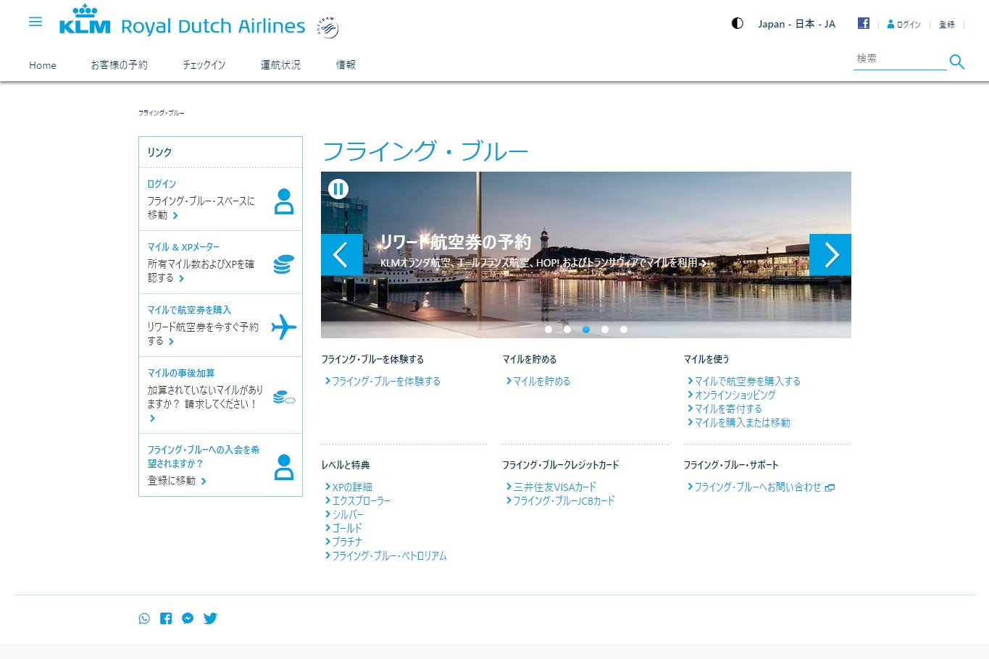Click the stacked coins icon for miles meter

coord(283,264)
